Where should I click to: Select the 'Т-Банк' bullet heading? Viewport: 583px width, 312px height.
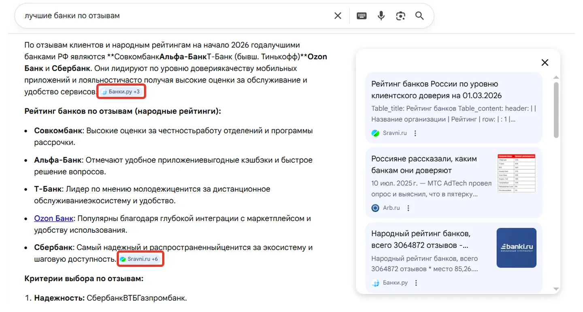[48, 189]
